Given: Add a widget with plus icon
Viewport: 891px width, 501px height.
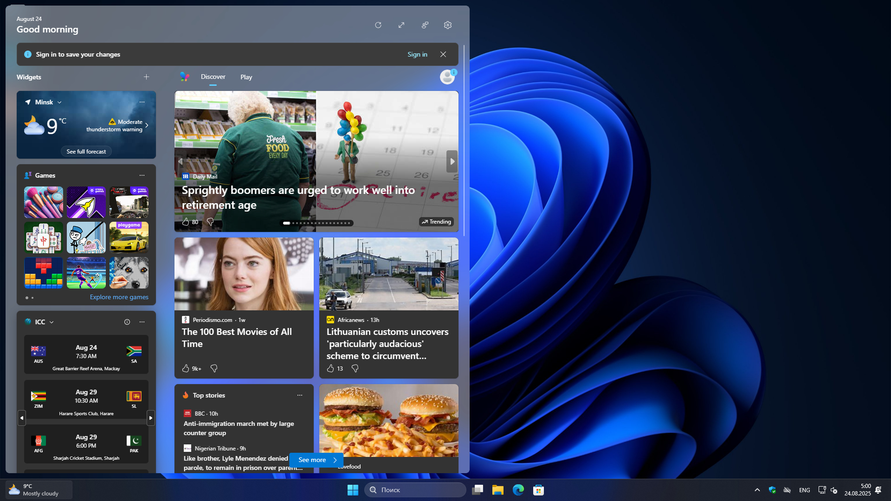Looking at the screenshot, I should pyautogui.click(x=146, y=77).
